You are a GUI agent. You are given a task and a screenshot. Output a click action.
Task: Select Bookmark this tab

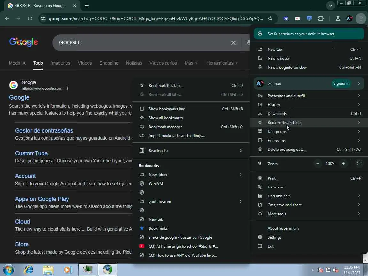coord(191,86)
